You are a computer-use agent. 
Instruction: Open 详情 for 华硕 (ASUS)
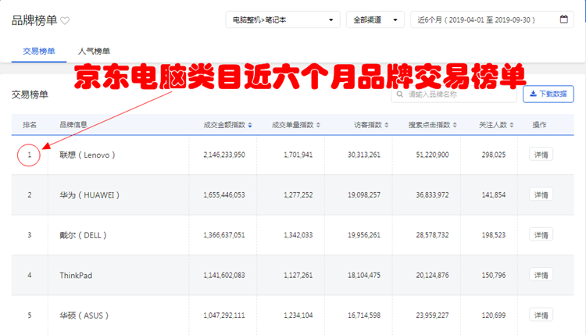(x=541, y=315)
